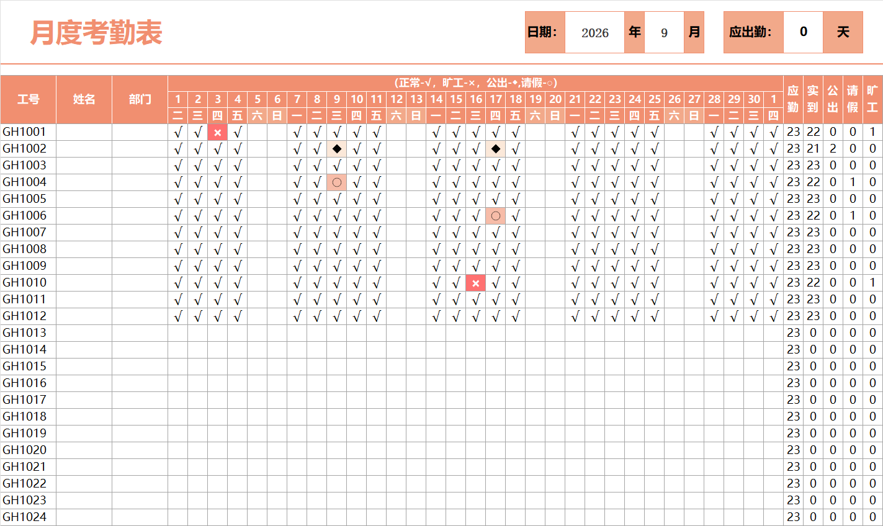Viewport: 883px width, 526px height.
Task: Click GH1002's ◆ mark on day 9
Action: click(336, 149)
